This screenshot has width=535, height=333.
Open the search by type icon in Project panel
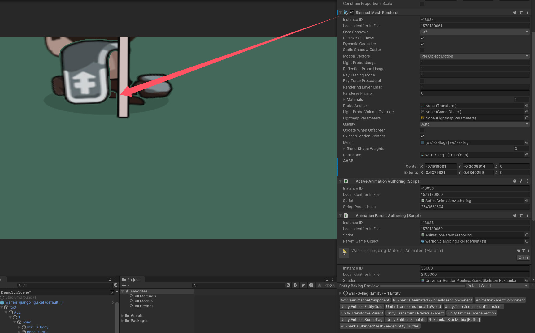pyautogui.click(x=296, y=285)
